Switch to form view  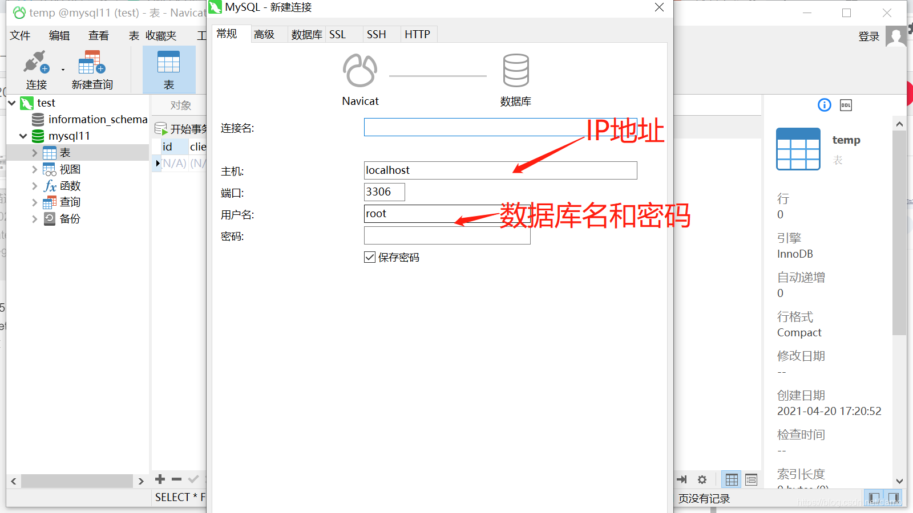tap(751, 480)
